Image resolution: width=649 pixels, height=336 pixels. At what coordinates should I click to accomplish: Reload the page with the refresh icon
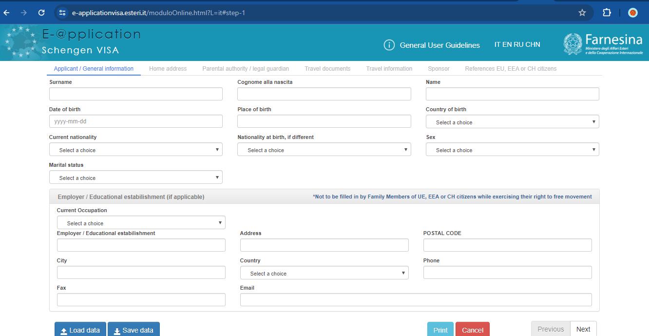41,13
